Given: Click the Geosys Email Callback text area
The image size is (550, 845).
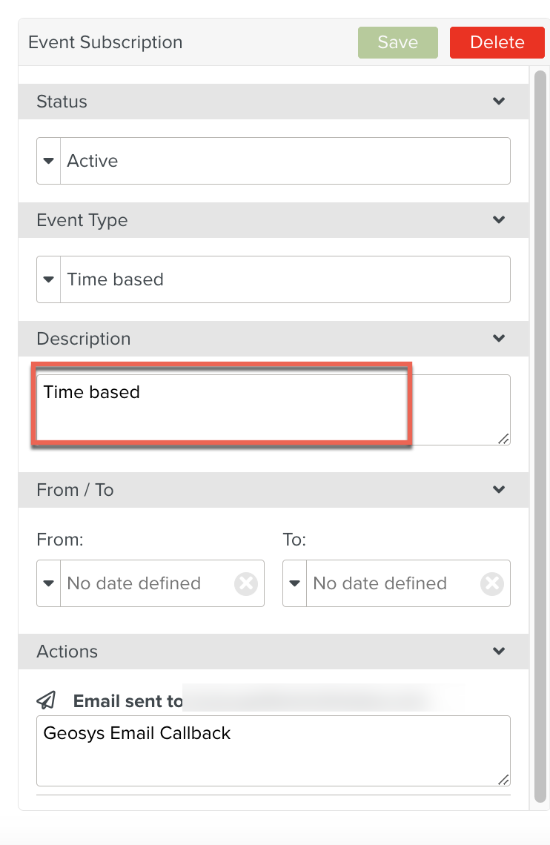Looking at the screenshot, I should click(x=273, y=750).
